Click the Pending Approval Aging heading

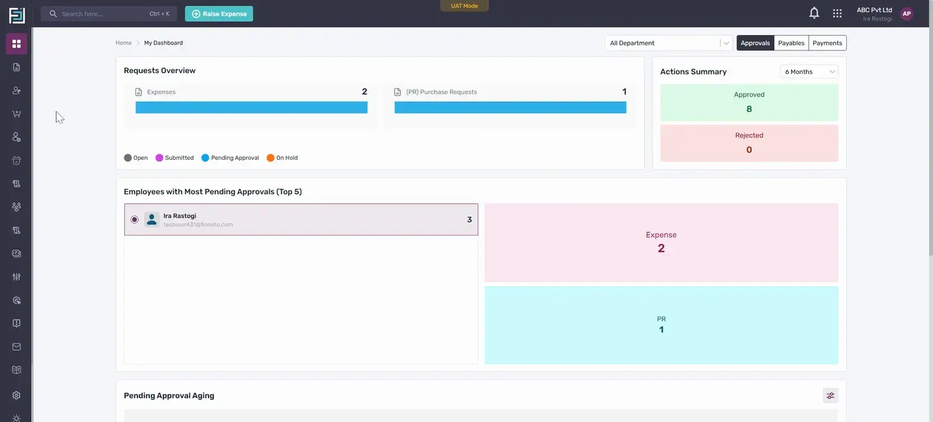pos(169,395)
